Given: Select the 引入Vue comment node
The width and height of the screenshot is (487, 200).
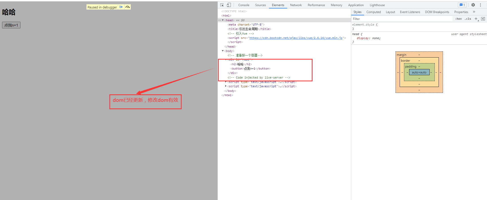Looking at the screenshot, I should click(x=241, y=34).
